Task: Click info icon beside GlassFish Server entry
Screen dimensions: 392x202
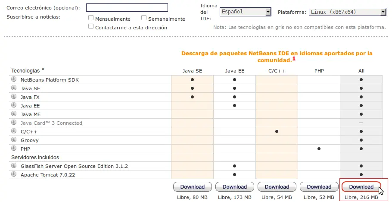Action: (x=14, y=166)
